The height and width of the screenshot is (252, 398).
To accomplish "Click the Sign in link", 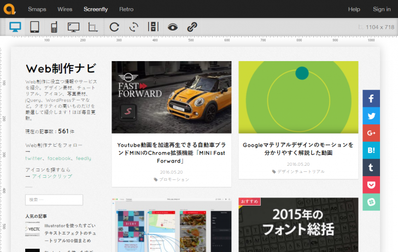I will tap(382, 9).
